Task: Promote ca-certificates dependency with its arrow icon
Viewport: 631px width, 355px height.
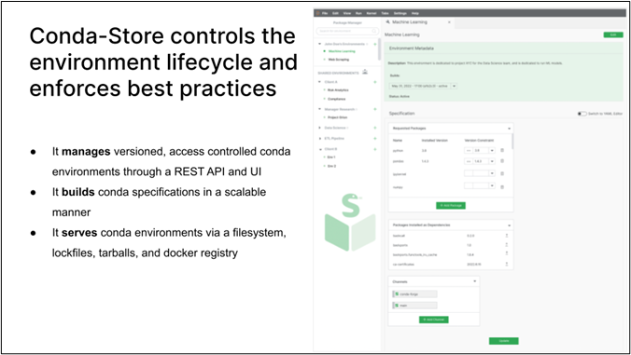Action: 507,264
